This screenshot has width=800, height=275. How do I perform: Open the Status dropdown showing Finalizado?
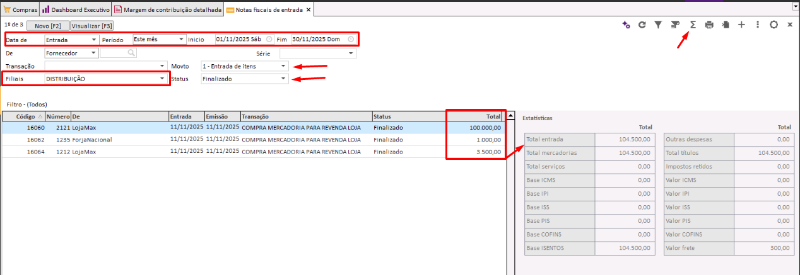click(x=283, y=79)
